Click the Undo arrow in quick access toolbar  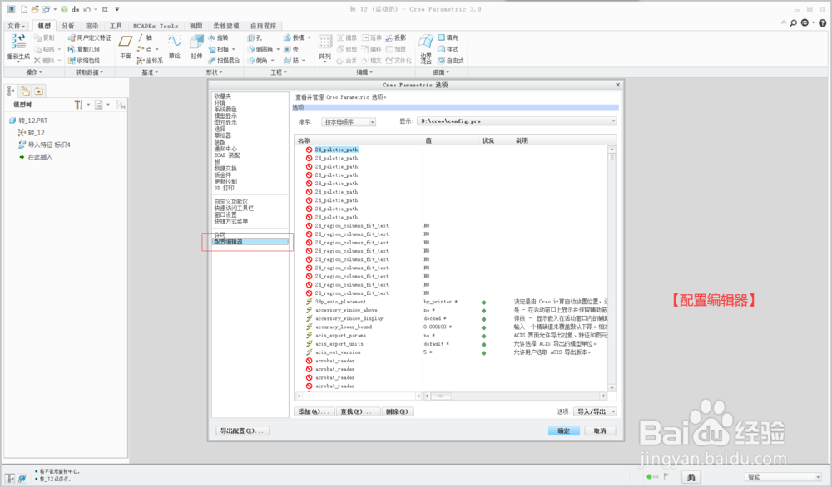coord(87,9)
